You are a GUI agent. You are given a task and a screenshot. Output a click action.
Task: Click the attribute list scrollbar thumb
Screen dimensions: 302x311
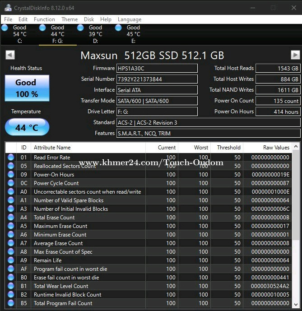(x=296, y=195)
